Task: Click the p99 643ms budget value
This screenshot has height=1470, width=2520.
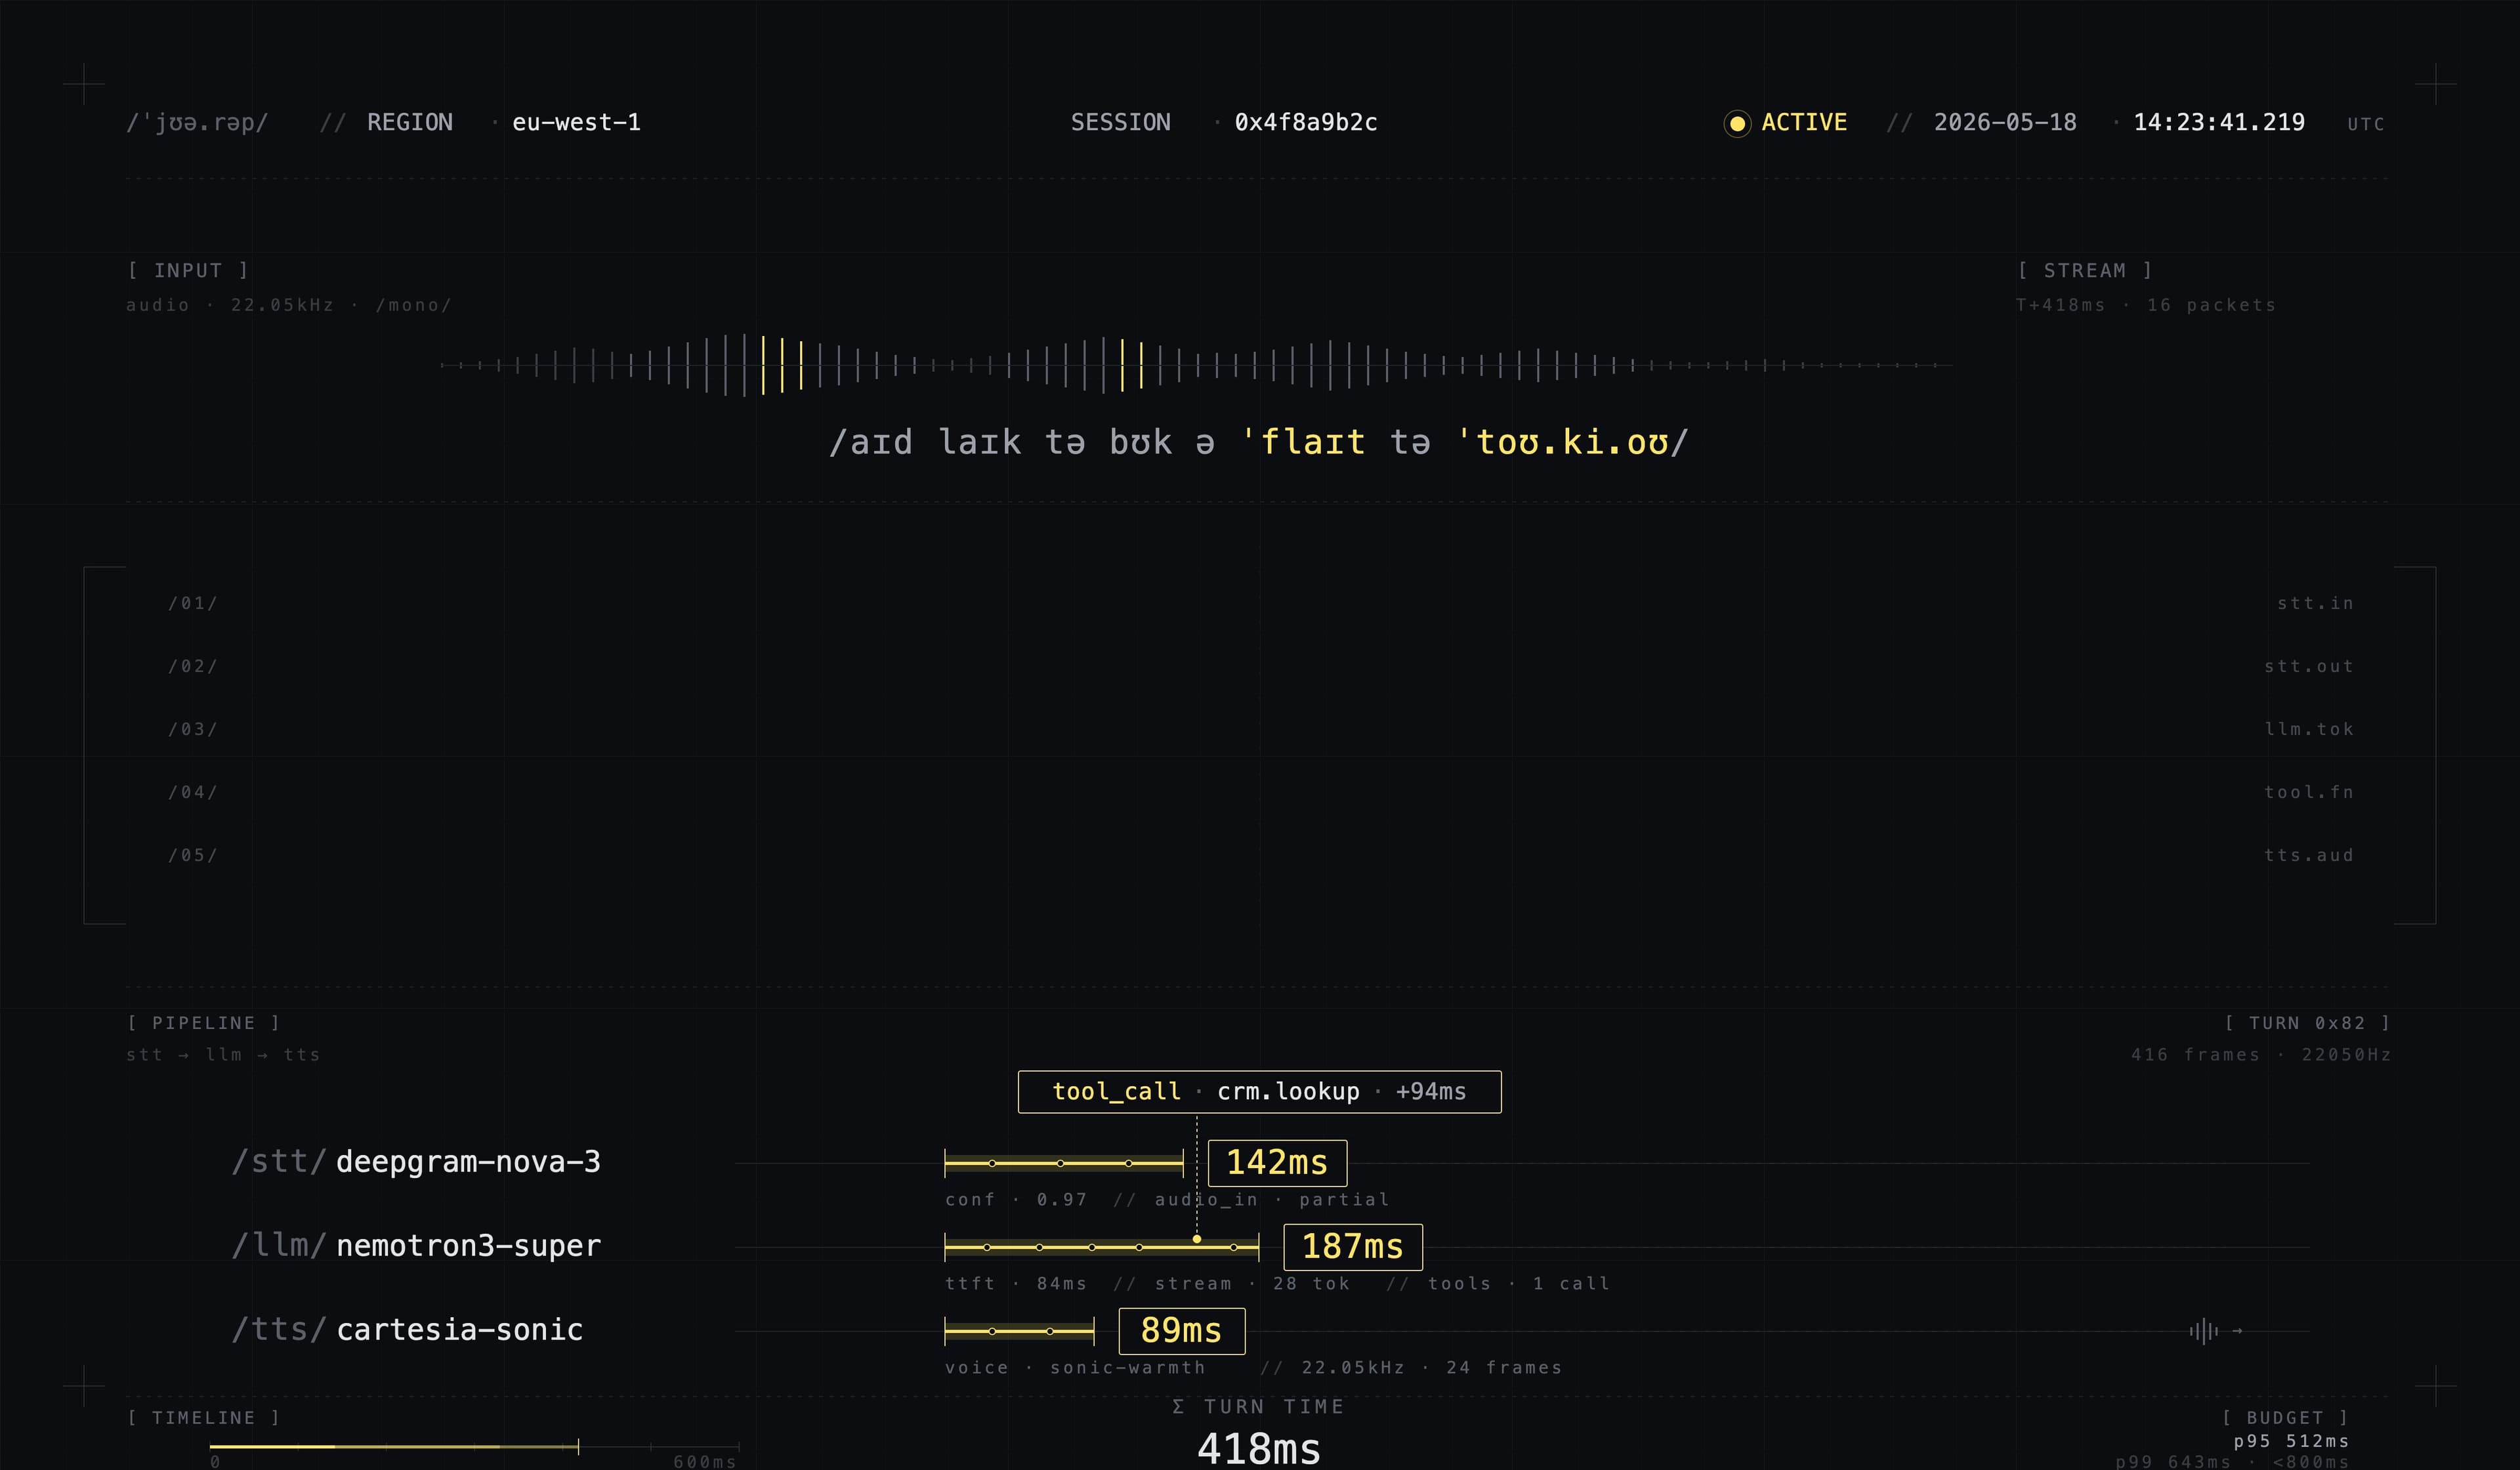Action: pos(2173,1462)
